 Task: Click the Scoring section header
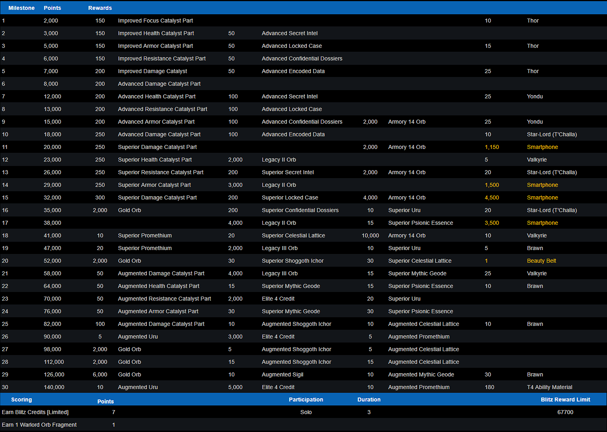[21, 399]
